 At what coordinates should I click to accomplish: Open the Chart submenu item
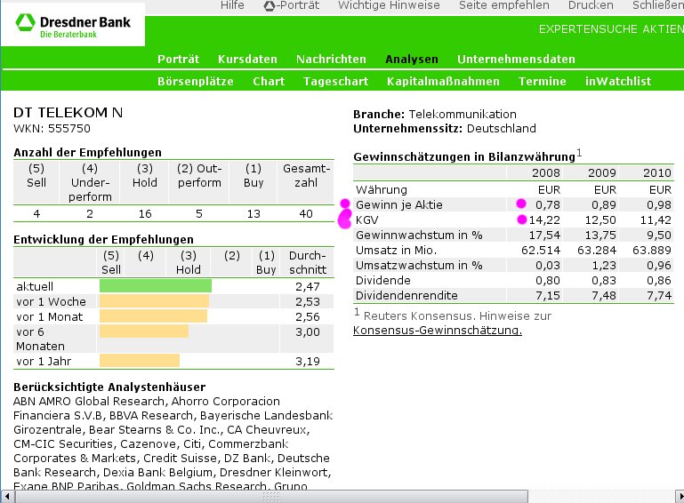[x=269, y=81]
